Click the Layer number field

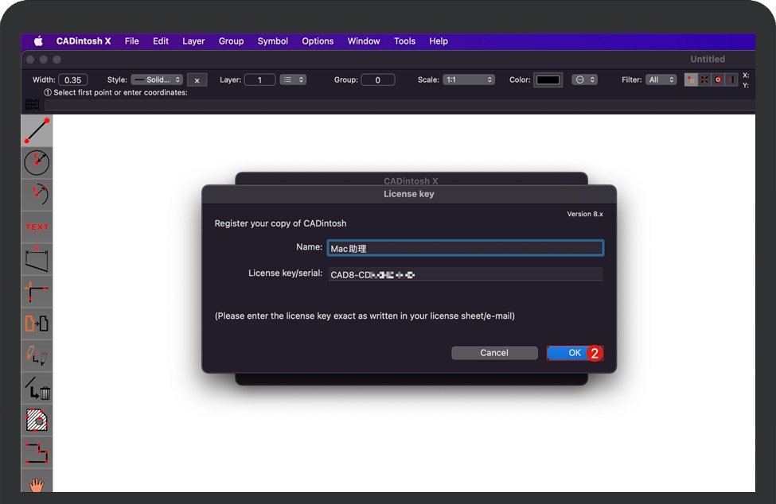pyautogui.click(x=259, y=80)
